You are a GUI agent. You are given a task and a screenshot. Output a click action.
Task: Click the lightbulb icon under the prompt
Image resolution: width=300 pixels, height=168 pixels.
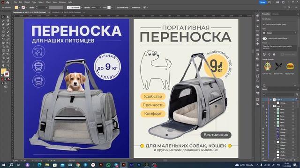tap(269, 55)
